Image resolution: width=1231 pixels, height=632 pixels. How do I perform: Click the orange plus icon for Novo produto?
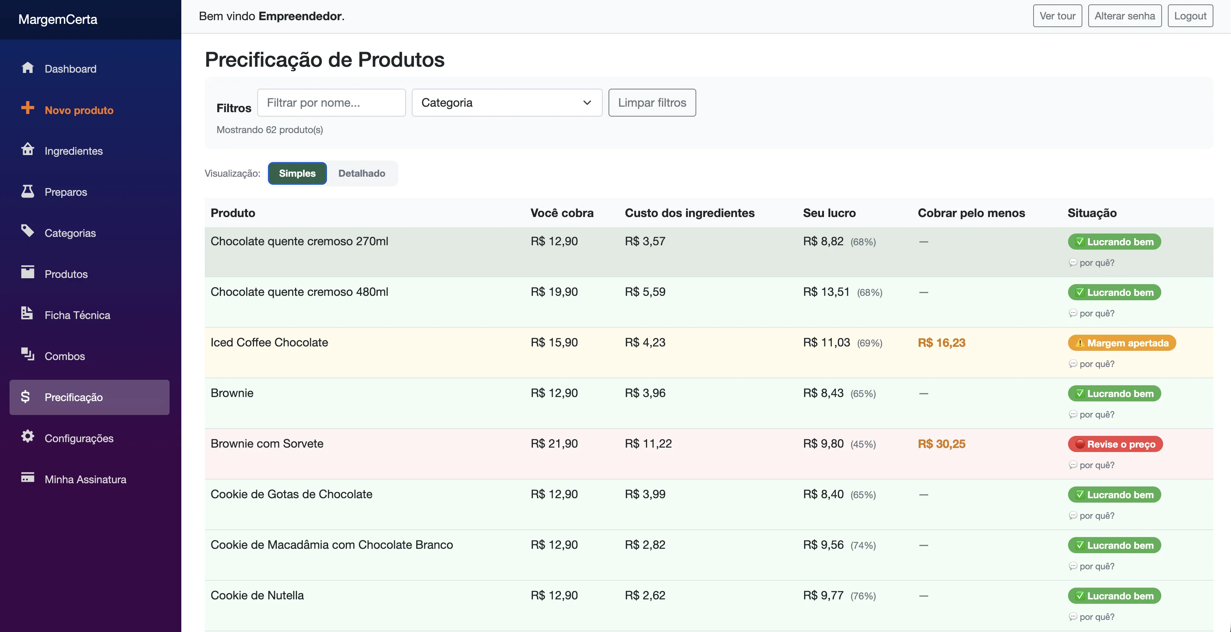point(28,108)
